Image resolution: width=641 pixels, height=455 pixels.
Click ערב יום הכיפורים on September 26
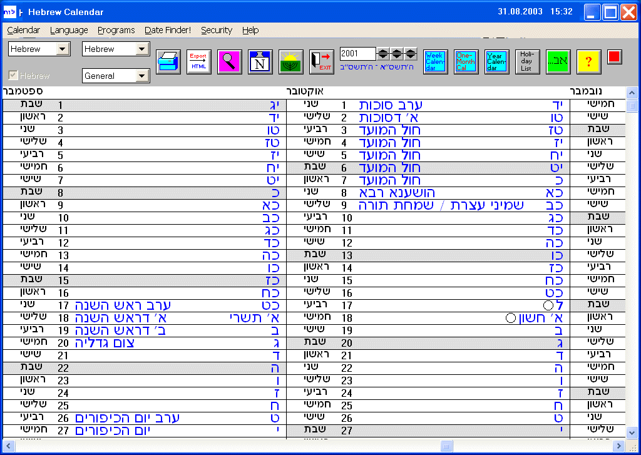pyautogui.click(x=127, y=418)
